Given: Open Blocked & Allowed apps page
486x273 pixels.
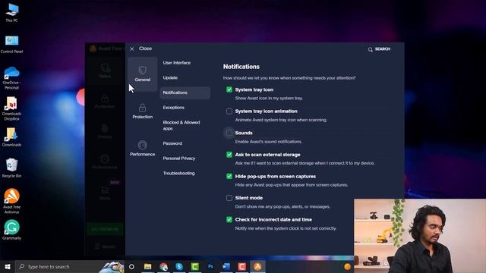Looking at the screenshot, I should [181, 125].
